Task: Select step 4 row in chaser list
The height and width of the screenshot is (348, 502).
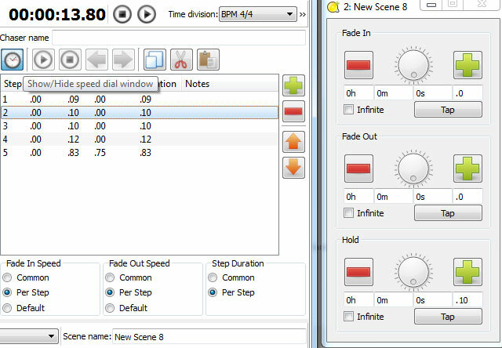Action: pyautogui.click(x=140, y=140)
